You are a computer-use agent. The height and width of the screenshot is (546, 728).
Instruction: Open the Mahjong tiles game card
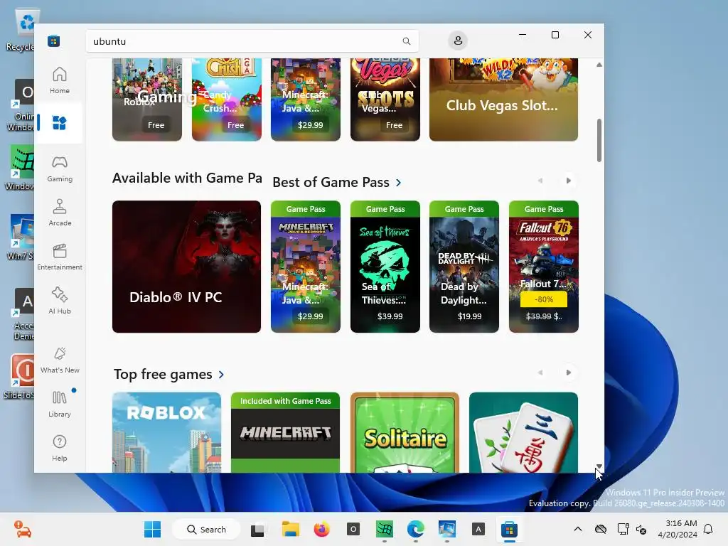coord(523,432)
